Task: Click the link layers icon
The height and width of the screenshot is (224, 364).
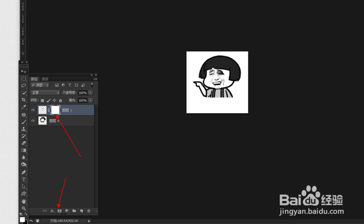Action: click(x=44, y=211)
